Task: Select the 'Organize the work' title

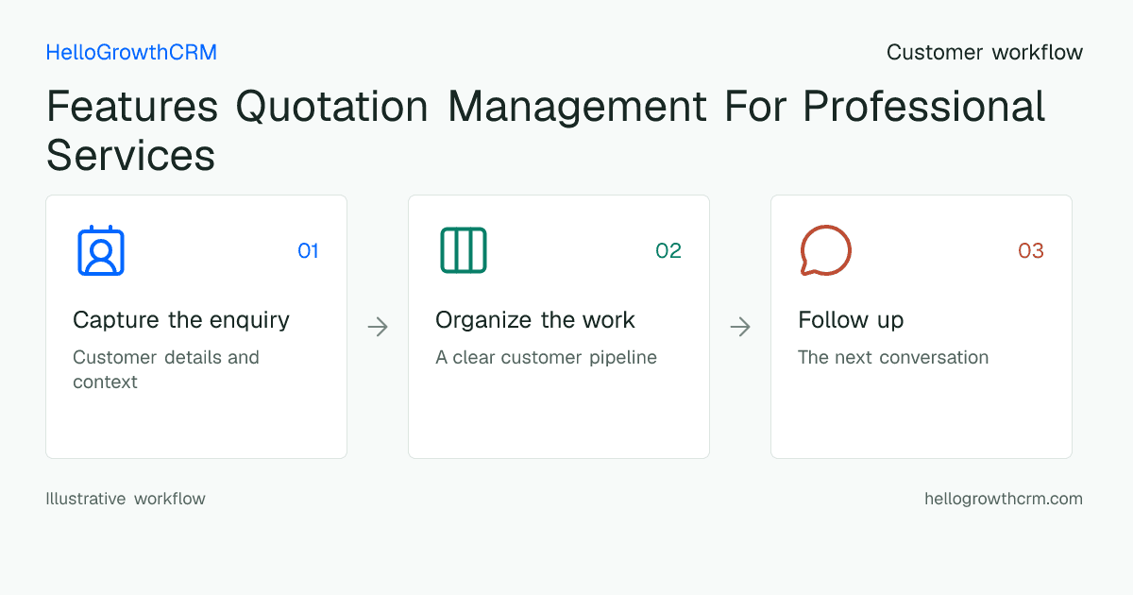Action: click(535, 320)
